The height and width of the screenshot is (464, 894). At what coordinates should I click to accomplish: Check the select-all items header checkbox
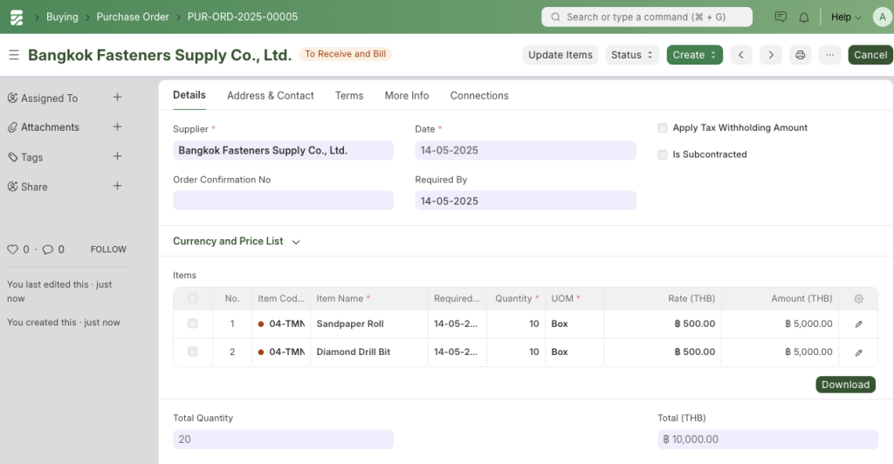[193, 297]
